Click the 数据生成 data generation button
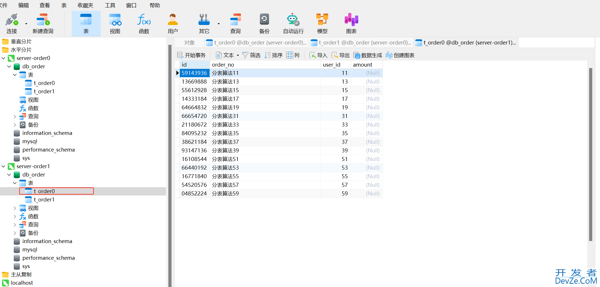The width and height of the screenshot is (600, 287). pyautogui.click(x=368, y=55)
